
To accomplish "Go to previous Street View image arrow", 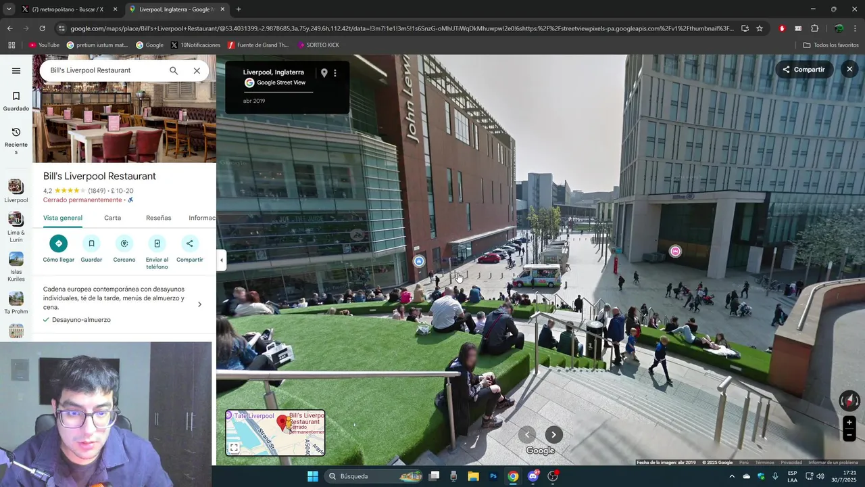I will click(527, 435).
